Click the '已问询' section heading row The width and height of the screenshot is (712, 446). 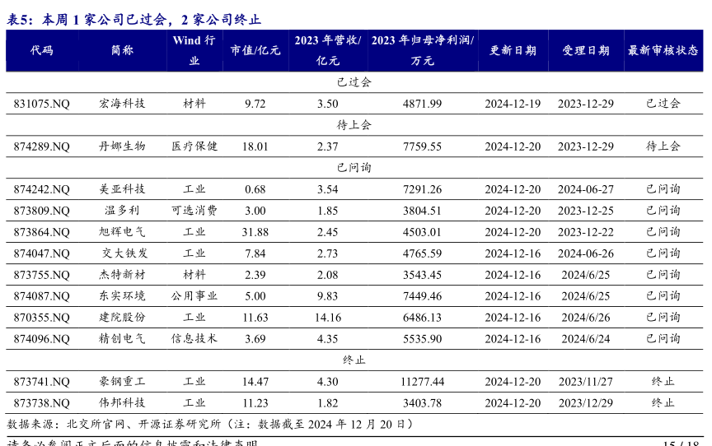click(x=354, y=168)
